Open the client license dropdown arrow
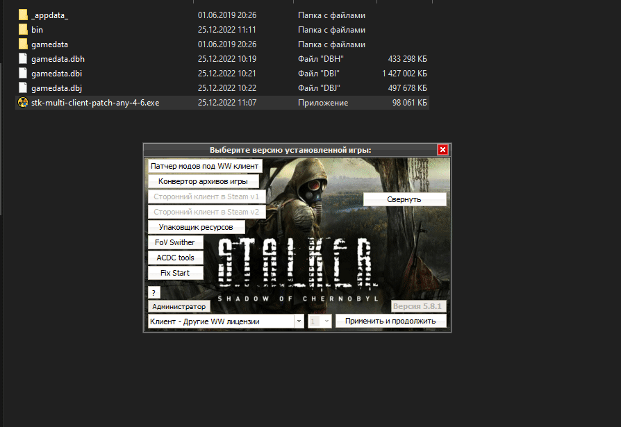Screen dimensions: 621x427 coord(299,321)
